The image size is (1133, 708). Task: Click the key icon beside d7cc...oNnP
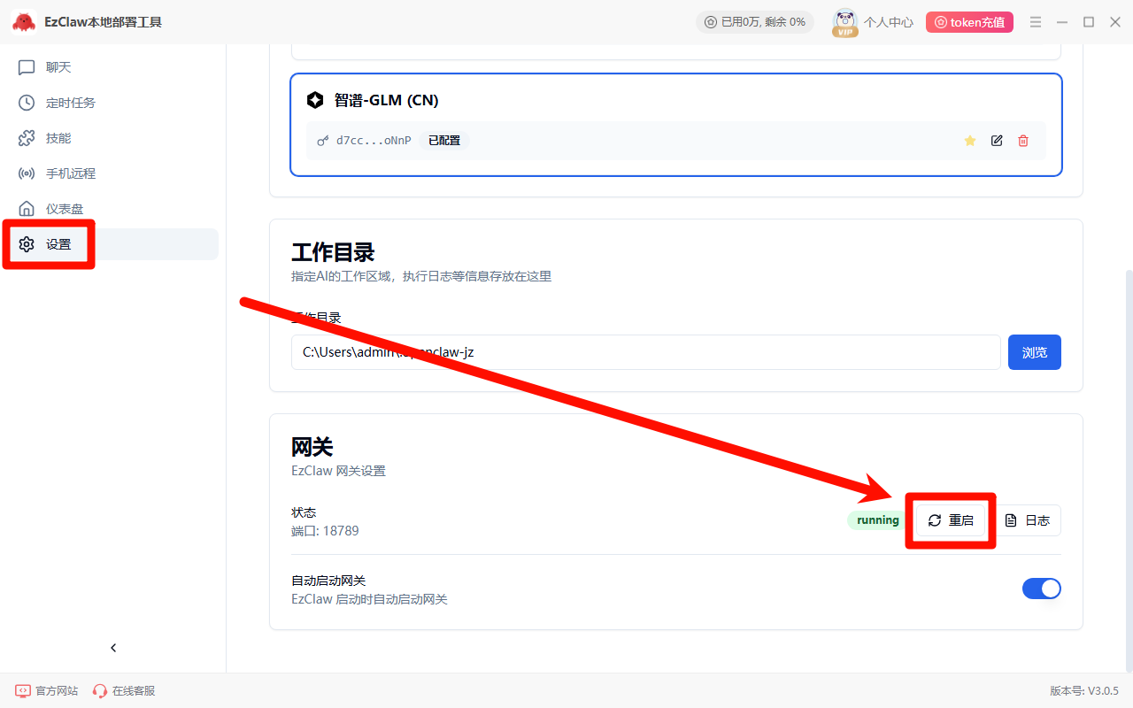point(323,141)
